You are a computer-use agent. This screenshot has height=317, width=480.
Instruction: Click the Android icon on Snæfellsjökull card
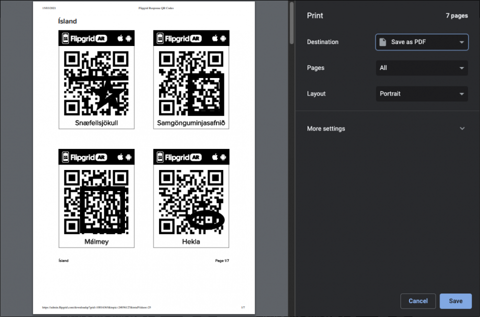pos(128,38)
